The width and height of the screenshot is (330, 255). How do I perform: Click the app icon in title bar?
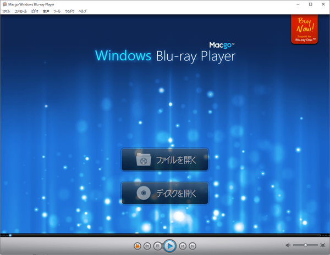(4, 4)
